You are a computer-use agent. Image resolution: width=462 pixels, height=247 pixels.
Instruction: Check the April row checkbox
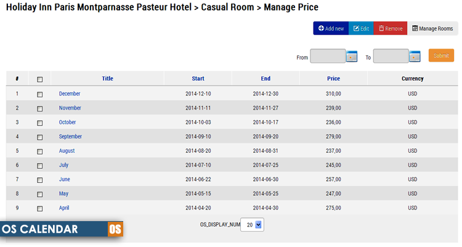pyautogui.click(x=40, y=209)
